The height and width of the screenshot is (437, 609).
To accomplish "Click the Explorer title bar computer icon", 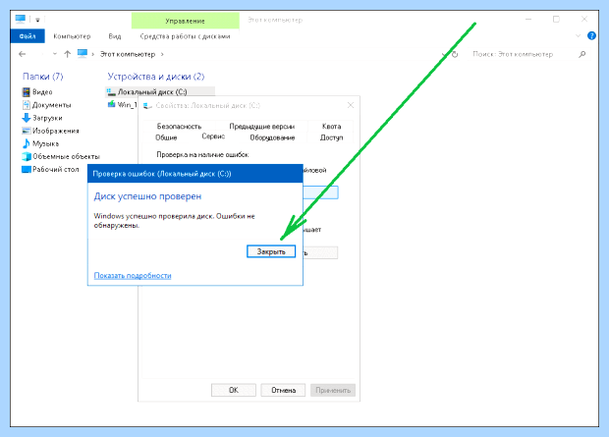I will [x=21, y=19].
